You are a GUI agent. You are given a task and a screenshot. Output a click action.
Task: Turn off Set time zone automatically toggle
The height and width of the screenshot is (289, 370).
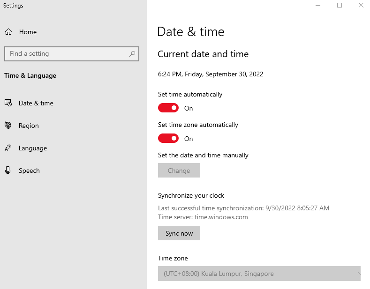[168, 138]
